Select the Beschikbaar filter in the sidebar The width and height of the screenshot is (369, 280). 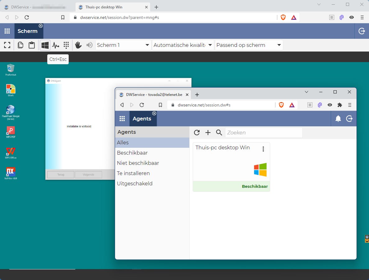pos(152,153)
